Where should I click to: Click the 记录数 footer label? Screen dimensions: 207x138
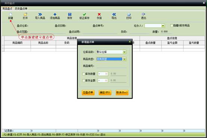pyautogui.click(x=9, y=131)
